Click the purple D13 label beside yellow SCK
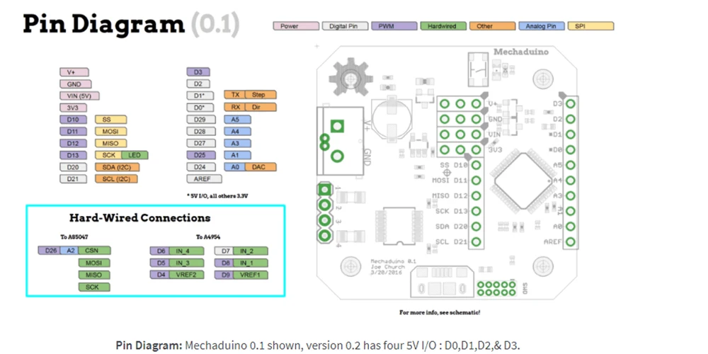The image size is (708, 354). pos(73,155)
